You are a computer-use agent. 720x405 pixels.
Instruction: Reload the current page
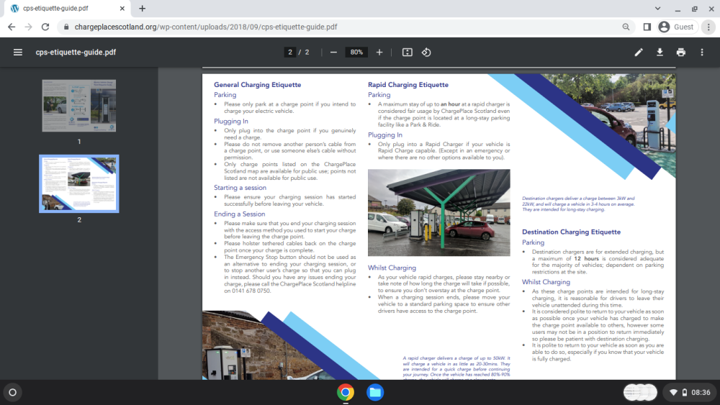point(45,27)
